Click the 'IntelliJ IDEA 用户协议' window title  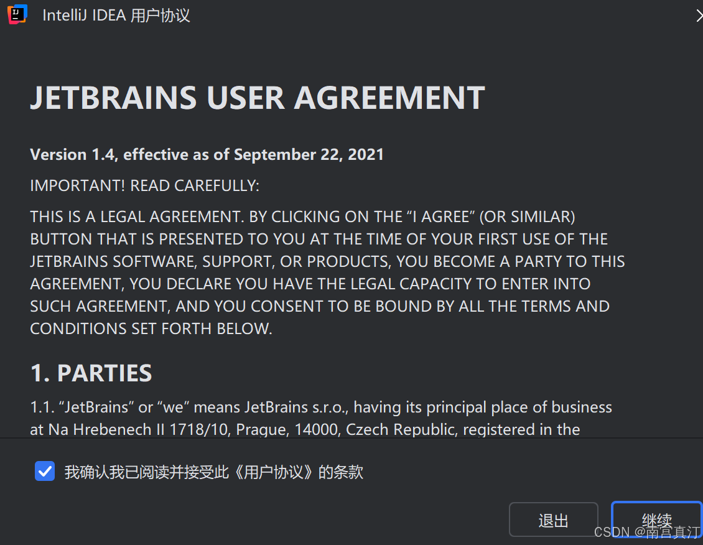[116, 15]
